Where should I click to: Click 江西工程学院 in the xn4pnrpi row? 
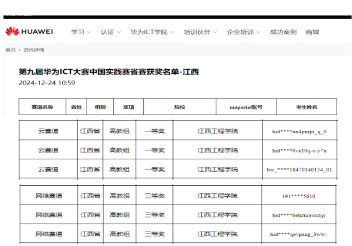click(x=217, y=131)
